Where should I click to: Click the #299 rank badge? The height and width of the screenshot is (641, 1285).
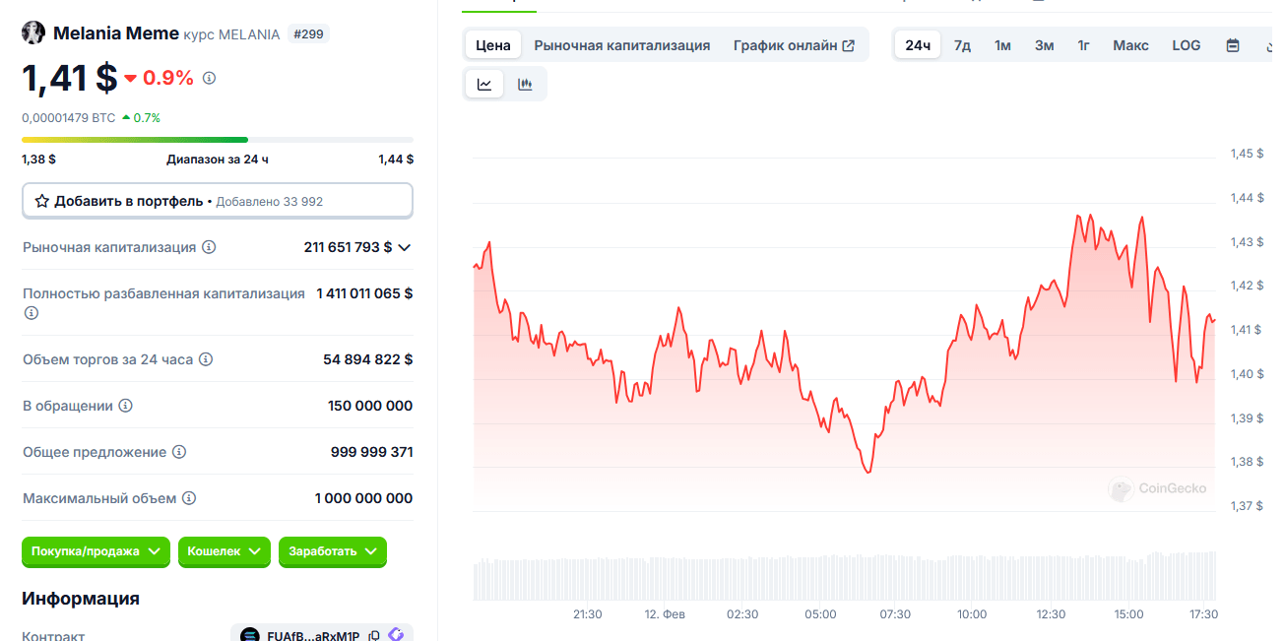pos(308,34)
